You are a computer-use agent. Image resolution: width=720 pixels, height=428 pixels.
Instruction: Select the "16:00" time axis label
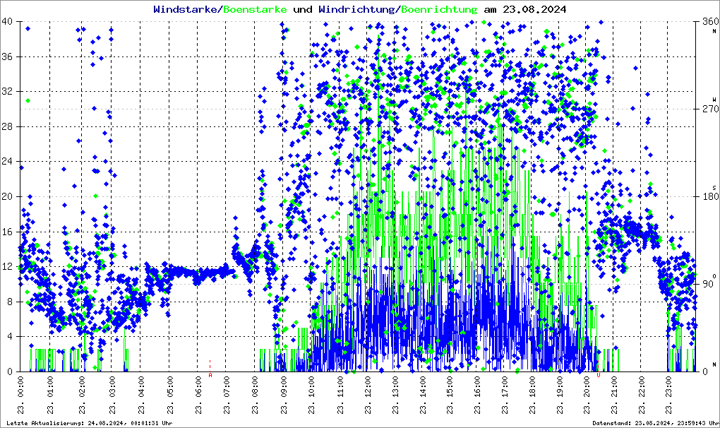(x=477, y=396)
